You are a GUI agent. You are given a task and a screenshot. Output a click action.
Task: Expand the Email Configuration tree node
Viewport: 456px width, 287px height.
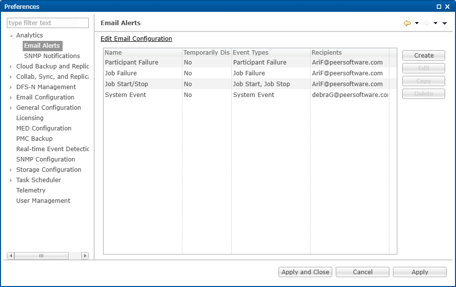pyautogui.click(x=11, y=97)
